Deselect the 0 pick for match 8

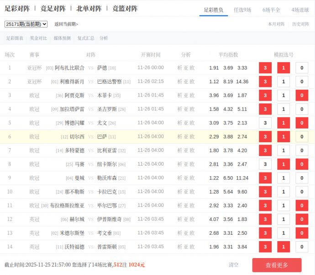point(302,164)
